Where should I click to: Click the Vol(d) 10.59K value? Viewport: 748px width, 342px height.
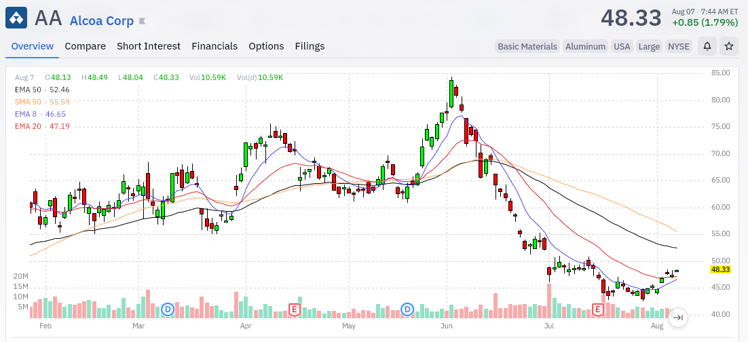coord(260,77)
